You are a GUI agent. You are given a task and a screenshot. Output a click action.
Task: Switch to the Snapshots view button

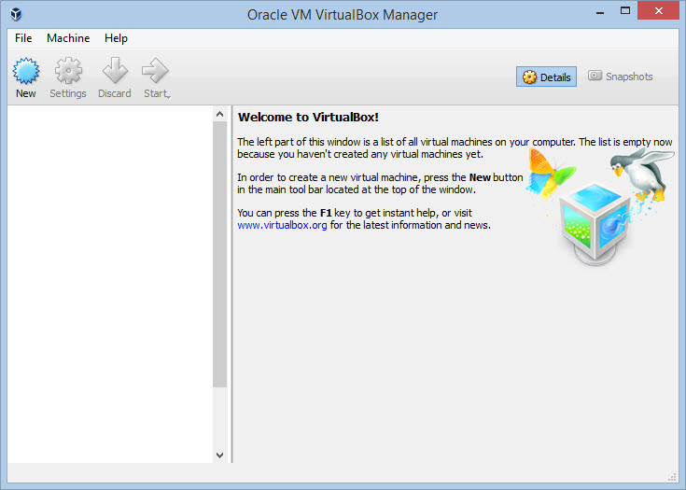(620, 77)
